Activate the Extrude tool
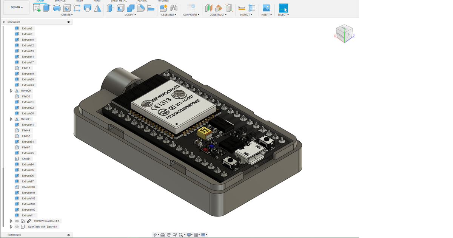The height and width of the screenshot is (238, 453). pos(46,8)
